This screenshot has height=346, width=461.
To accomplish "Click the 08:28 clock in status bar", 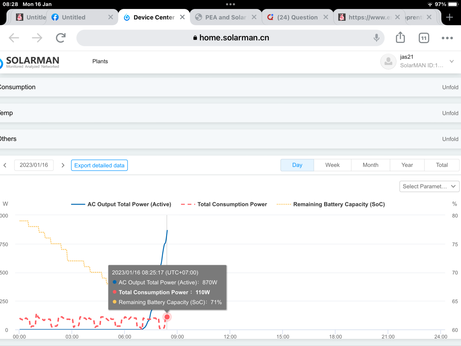I will (x=11, y=4).
